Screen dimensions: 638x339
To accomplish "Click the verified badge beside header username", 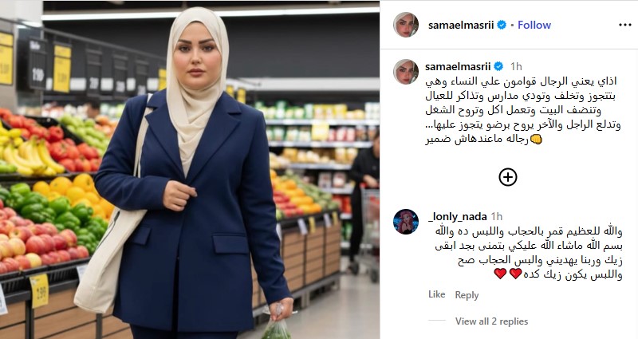I will tap(502, 25).
